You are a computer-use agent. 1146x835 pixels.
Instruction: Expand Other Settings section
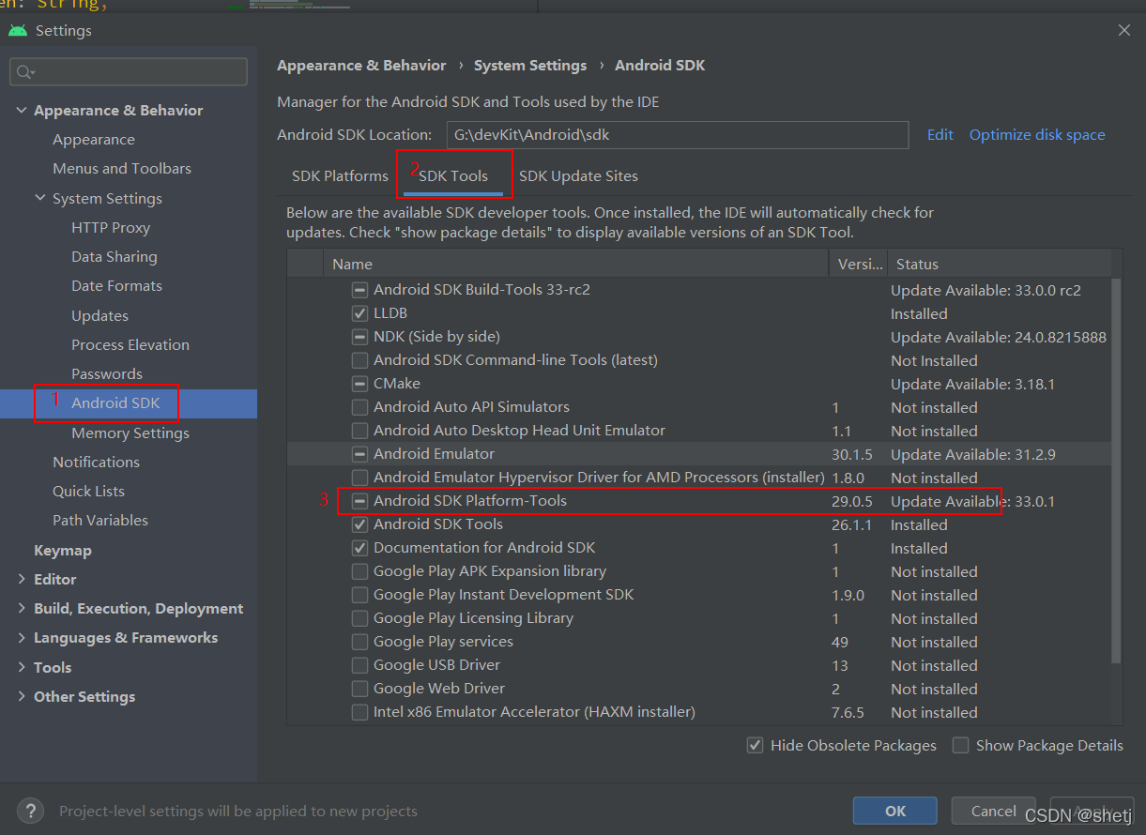point(22,697)
